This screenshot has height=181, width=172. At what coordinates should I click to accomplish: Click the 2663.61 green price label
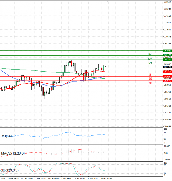[168, 60]
